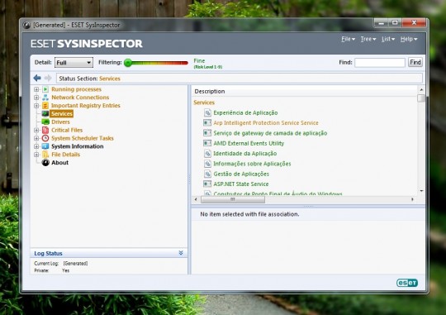The image size is (446, 315).
Task: Click the System Information icon
Action: pos(45,146)
